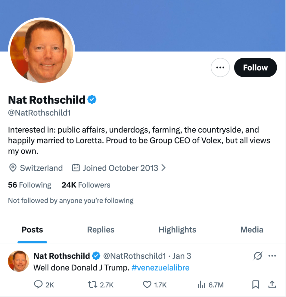The image size is (286, 297).
Task: View the 56 Following list
Action: 30,185
